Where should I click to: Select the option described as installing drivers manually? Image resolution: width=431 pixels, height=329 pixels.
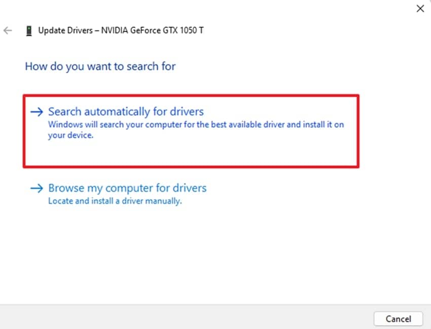point(127,188)
